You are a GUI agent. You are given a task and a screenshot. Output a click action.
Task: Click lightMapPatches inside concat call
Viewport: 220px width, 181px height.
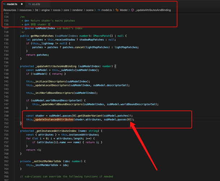click(x=97, y=47)
